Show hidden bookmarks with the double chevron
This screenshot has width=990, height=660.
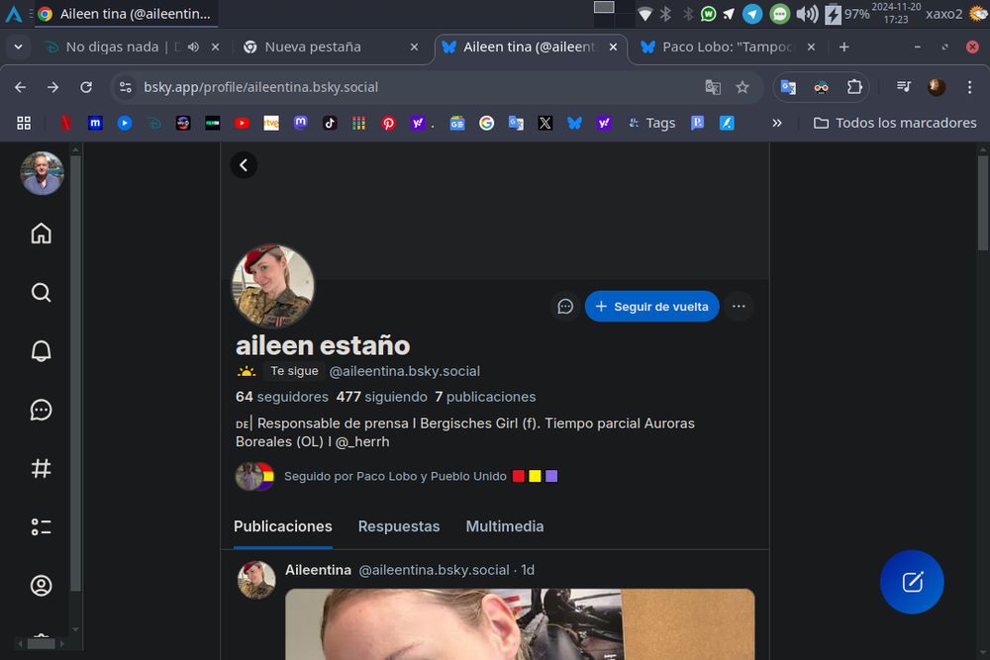click(x=776, y=123)
